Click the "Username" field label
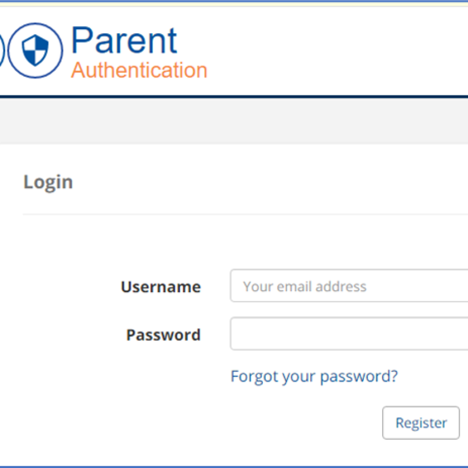The width and height of the screenshot is (468, 468). [160, 287]
